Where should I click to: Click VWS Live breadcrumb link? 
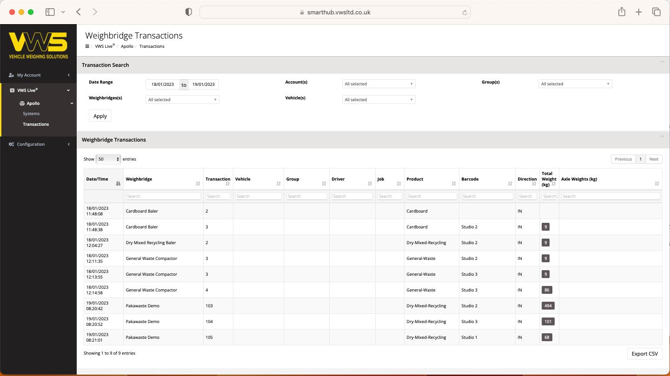point(105,46)
